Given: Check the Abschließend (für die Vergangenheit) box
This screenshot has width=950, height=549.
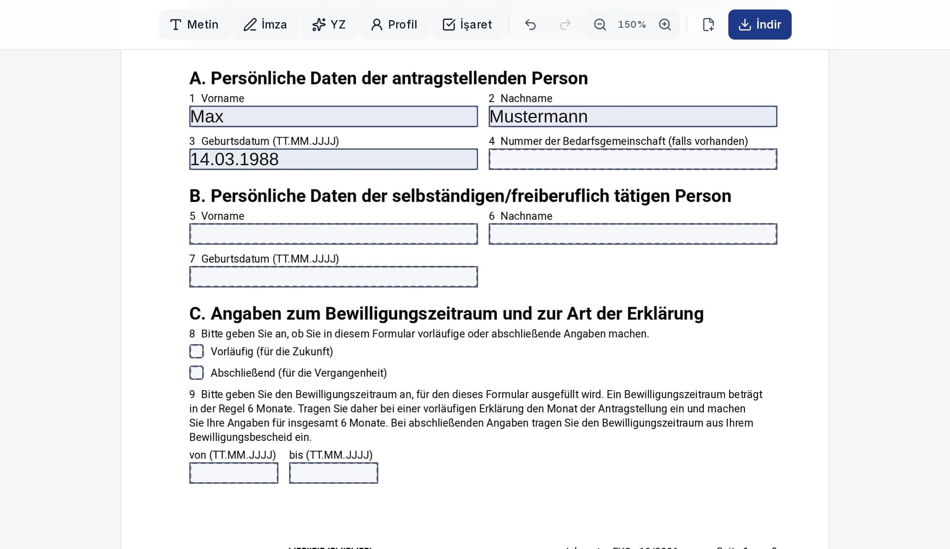Looking at the screenshot, I should 196,373.
